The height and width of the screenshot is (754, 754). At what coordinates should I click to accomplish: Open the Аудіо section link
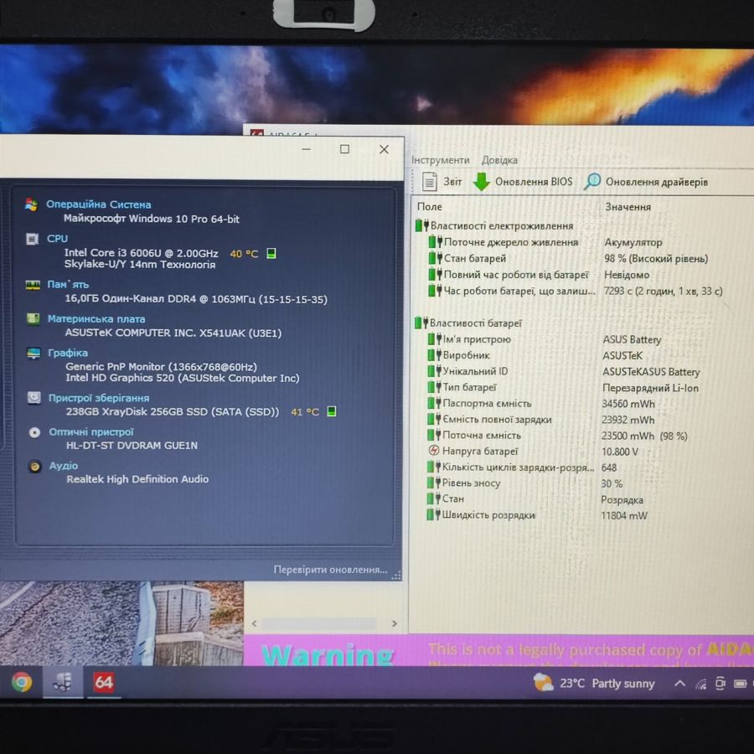click(x=64, y=466)
